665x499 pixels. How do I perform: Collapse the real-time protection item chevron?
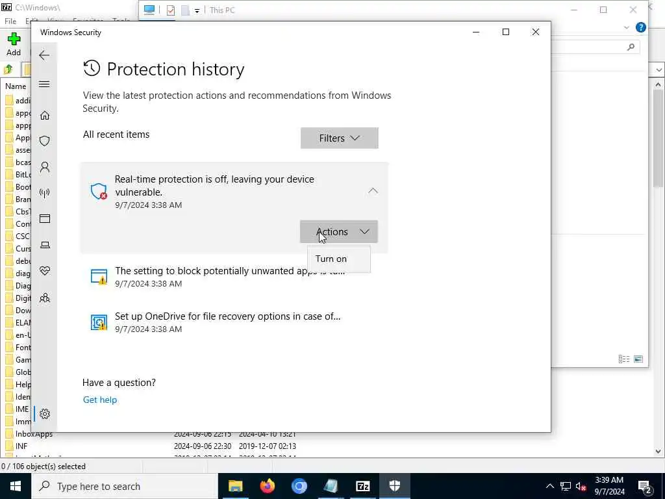tap(373, 191)
